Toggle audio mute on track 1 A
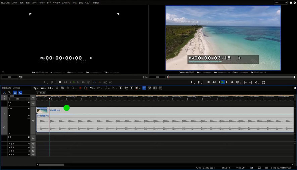The height and width of the screenshot is (170, 297). 29,144
